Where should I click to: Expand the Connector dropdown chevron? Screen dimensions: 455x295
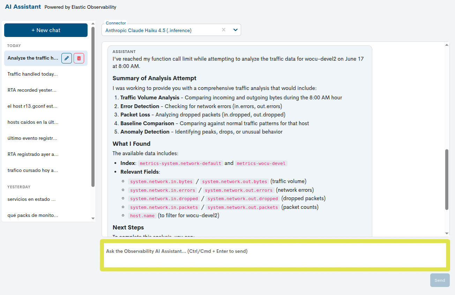click(236, 30)
